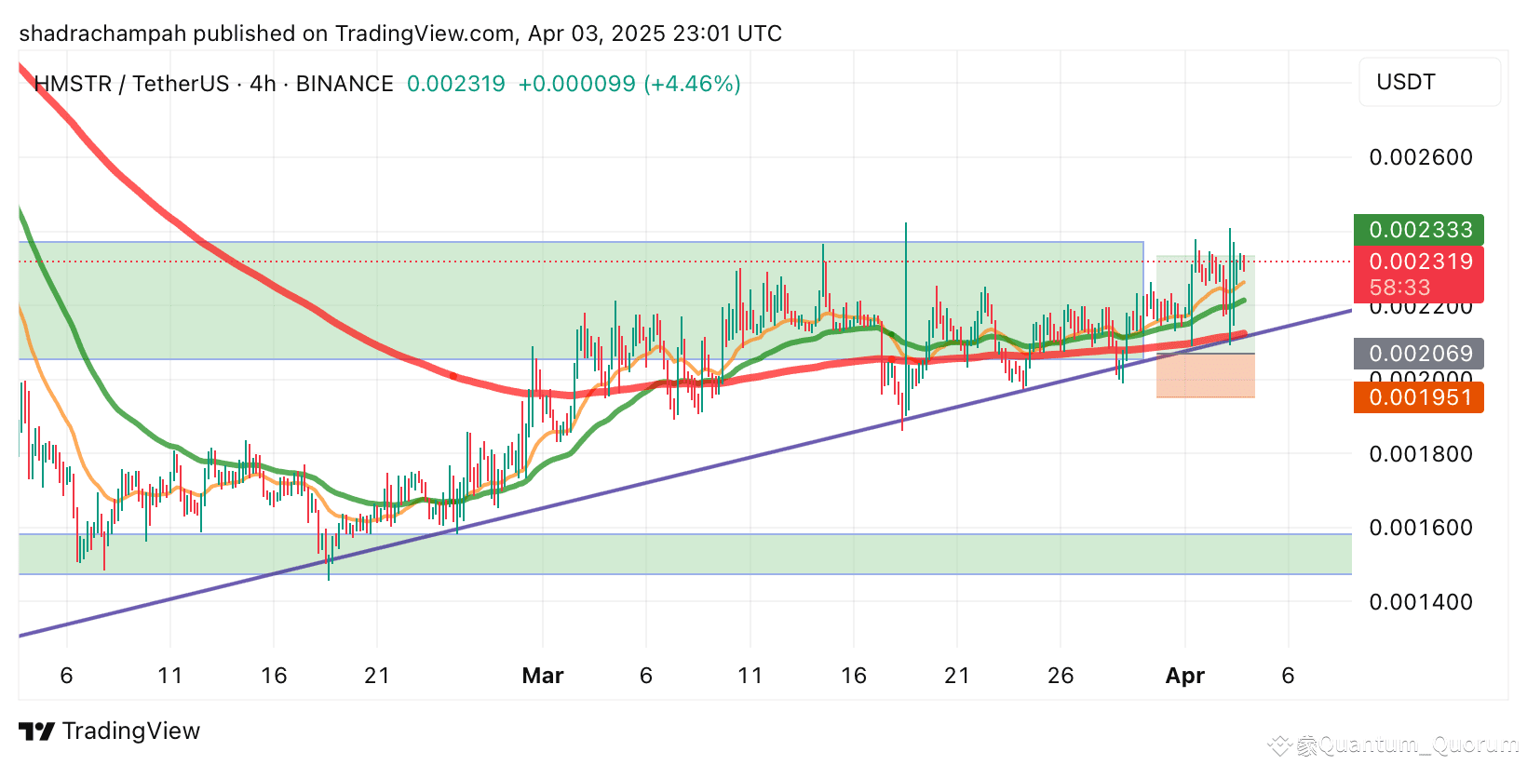Click the Mar label on time axis

click(543, 676)
